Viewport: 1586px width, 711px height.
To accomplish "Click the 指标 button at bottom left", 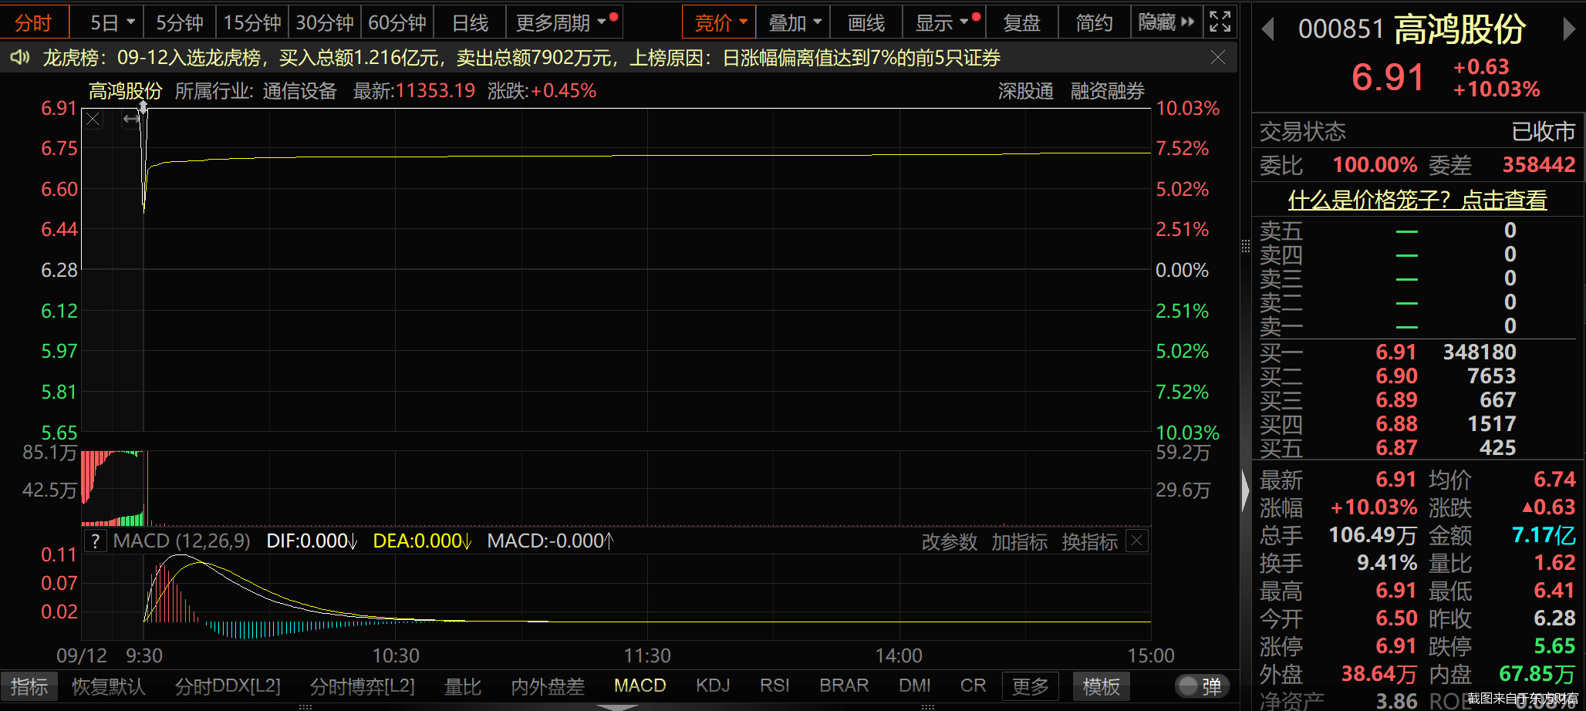I will tap(29, 686).
